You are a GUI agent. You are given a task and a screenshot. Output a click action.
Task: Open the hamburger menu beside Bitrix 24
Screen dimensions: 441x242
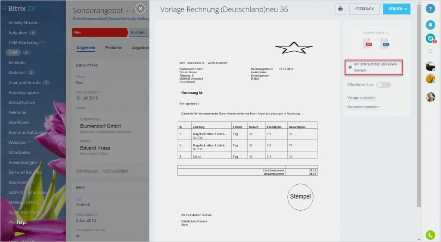pos(3,9)
